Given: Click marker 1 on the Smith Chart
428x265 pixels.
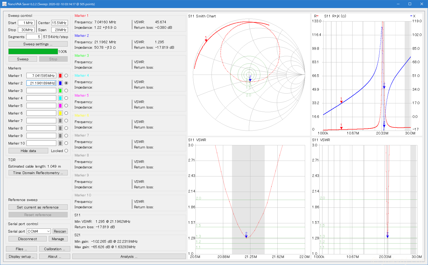Looking at the screenshot, I should 206,41.
